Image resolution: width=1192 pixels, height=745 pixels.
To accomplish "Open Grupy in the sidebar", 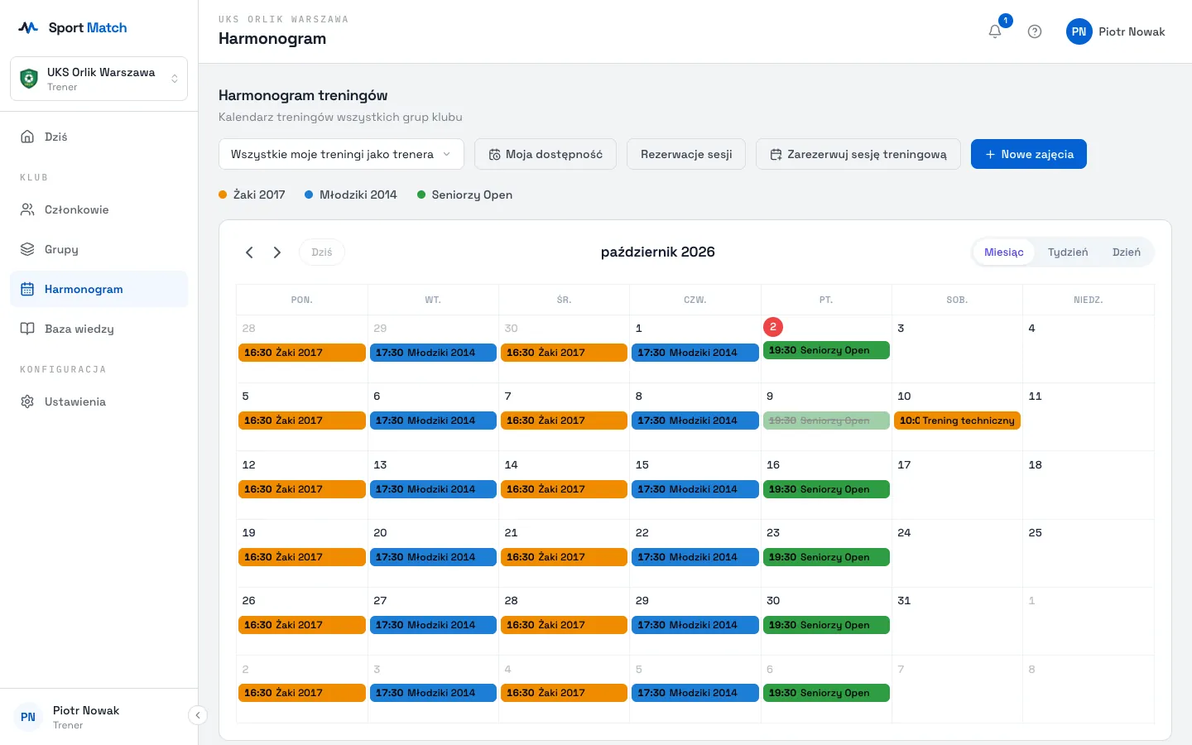I will pyautogui.click(x=99, y=249).
